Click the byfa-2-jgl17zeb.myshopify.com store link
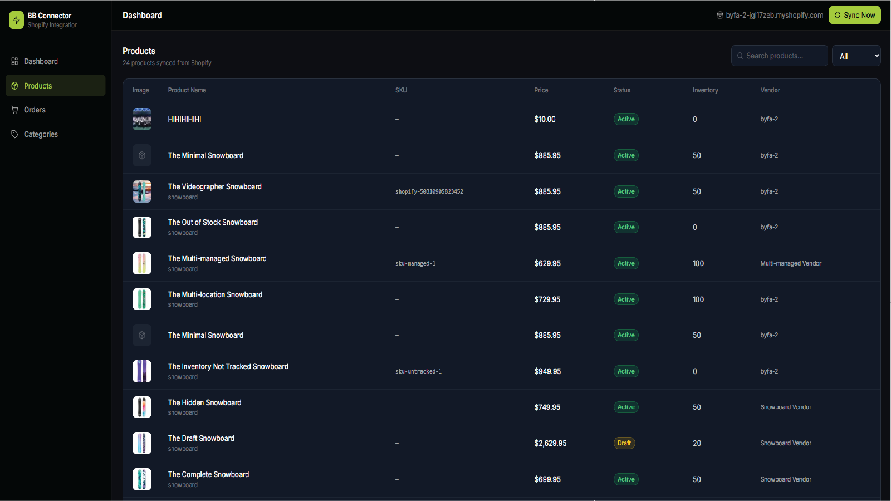 click(774, 15)
